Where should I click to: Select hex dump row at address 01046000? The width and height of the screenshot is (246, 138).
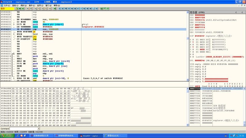click(x=46, y=89)
